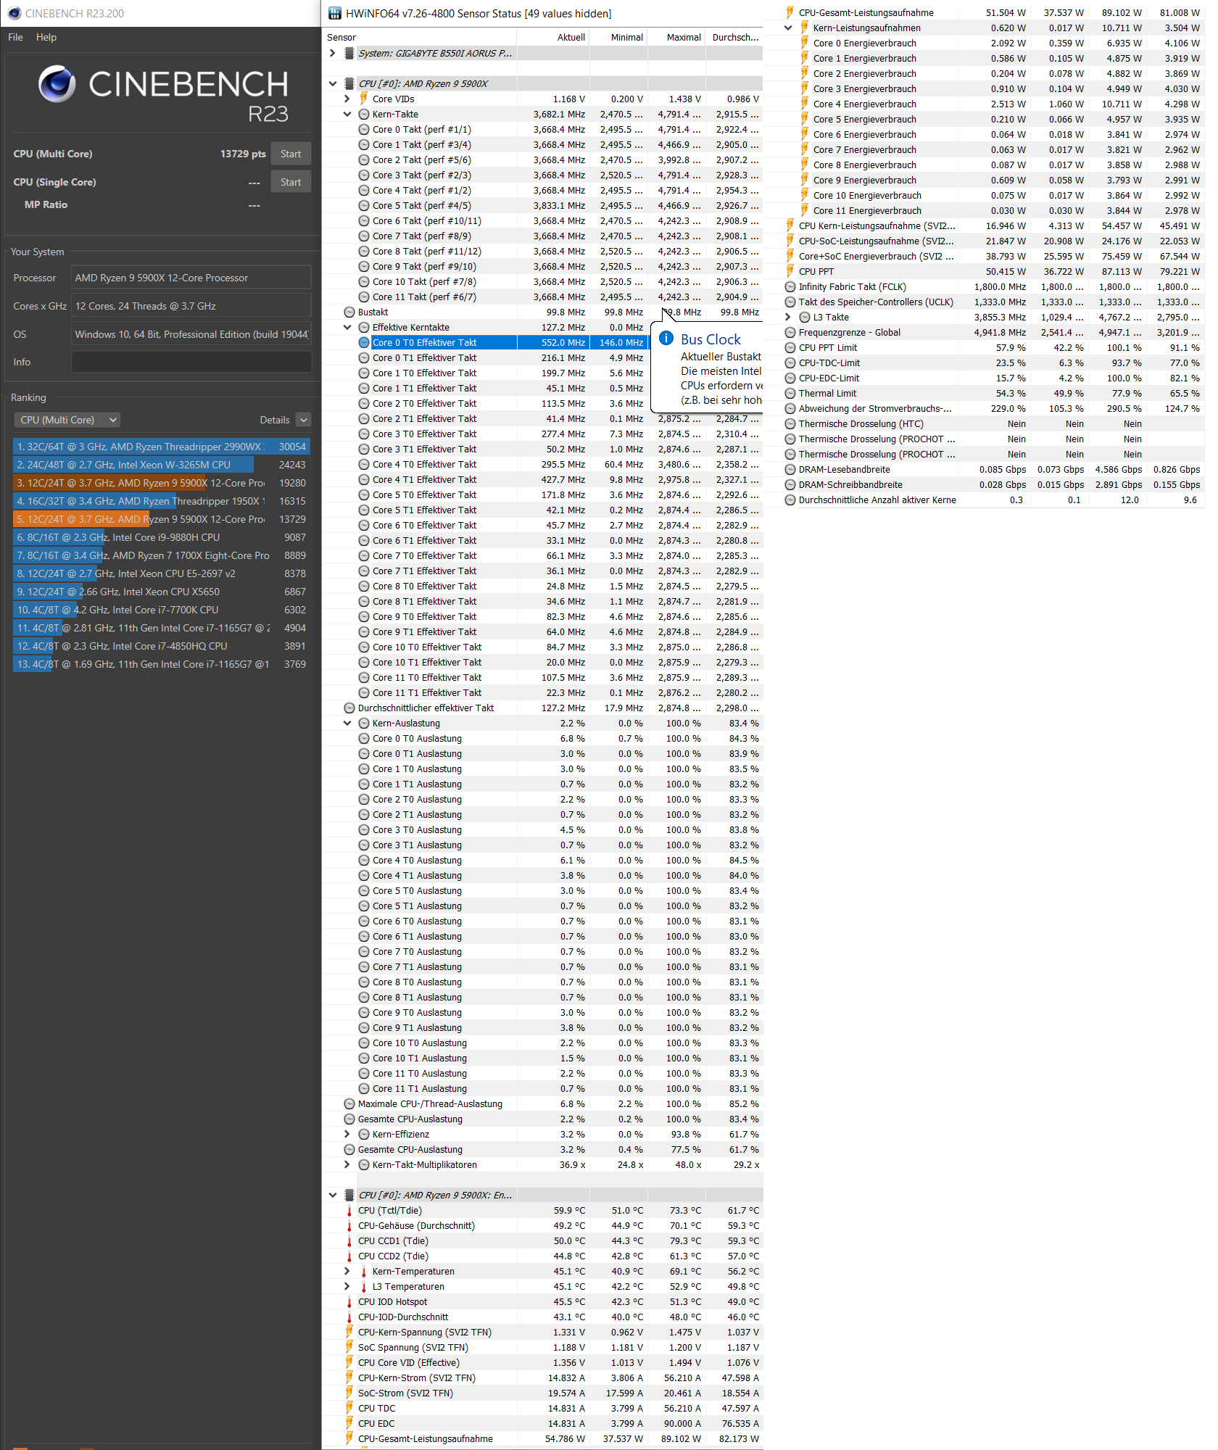Click the info icon in Bus Clock tooltip
Screen dimensions: 1218x1450
pyautogui.click(x=666, y=339)
